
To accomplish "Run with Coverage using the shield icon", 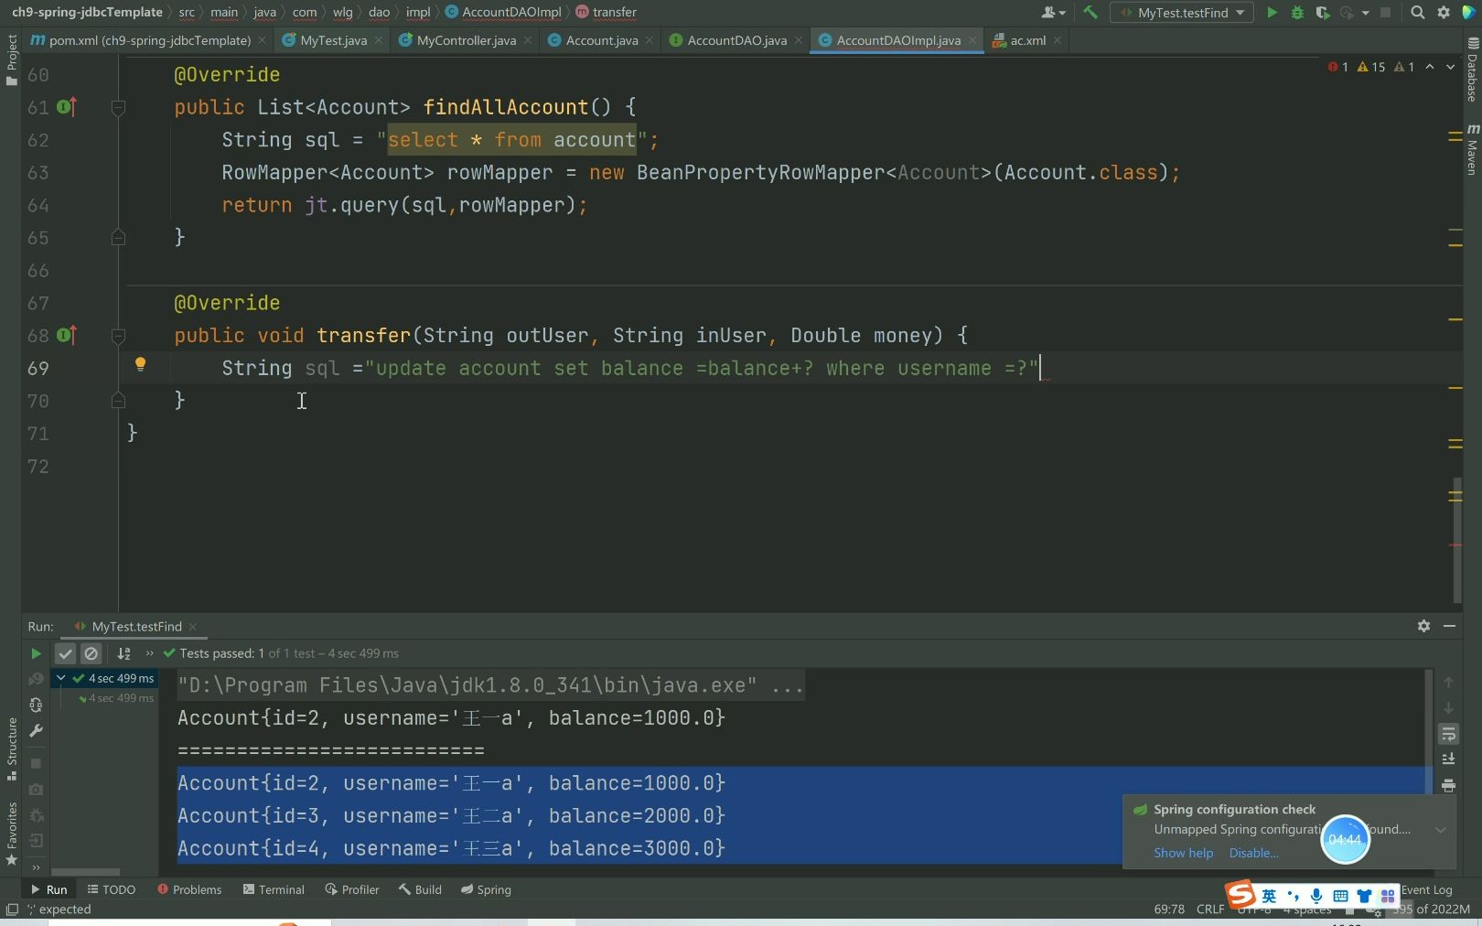I will (1322, 12).
